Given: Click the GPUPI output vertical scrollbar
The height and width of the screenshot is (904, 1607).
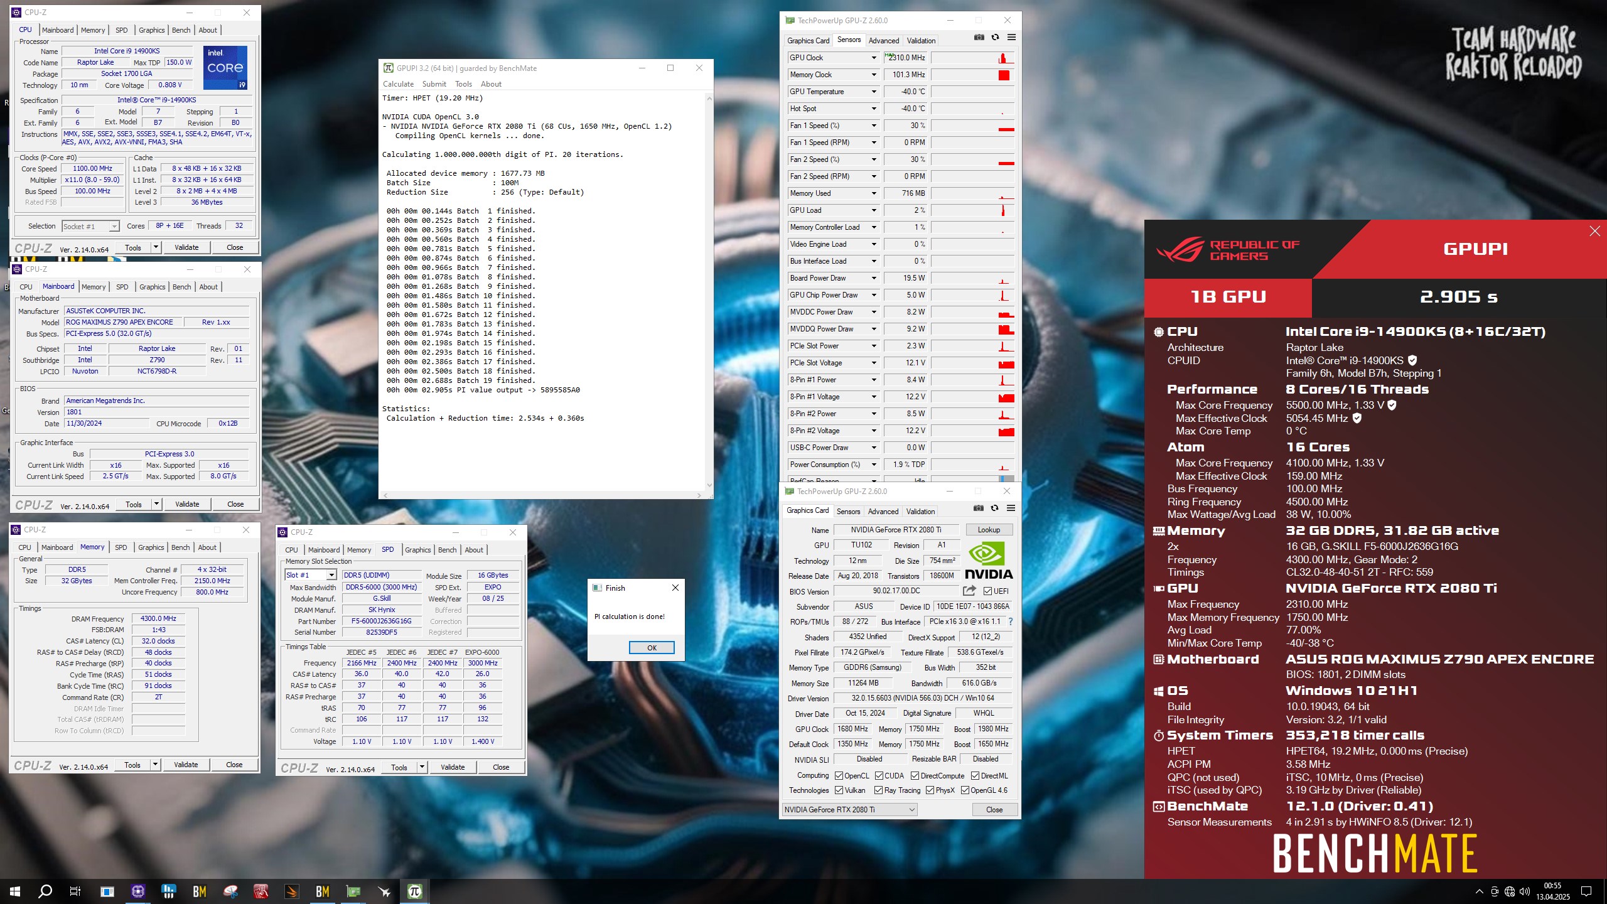Looking at the screenshot, I should coord(709,292).
